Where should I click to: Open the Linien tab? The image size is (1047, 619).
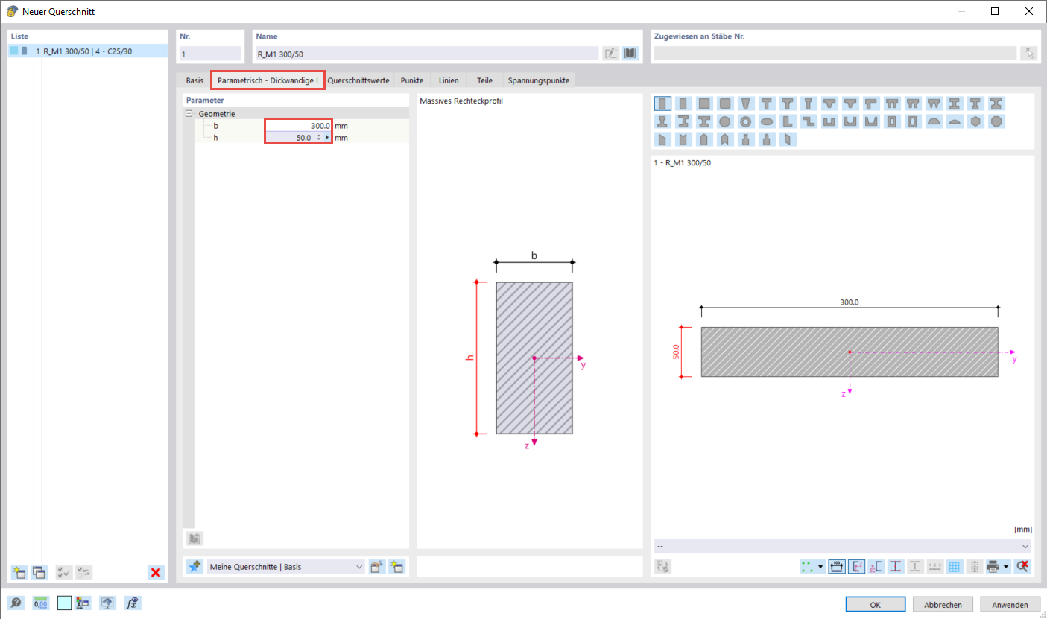(x=449, y=80)
